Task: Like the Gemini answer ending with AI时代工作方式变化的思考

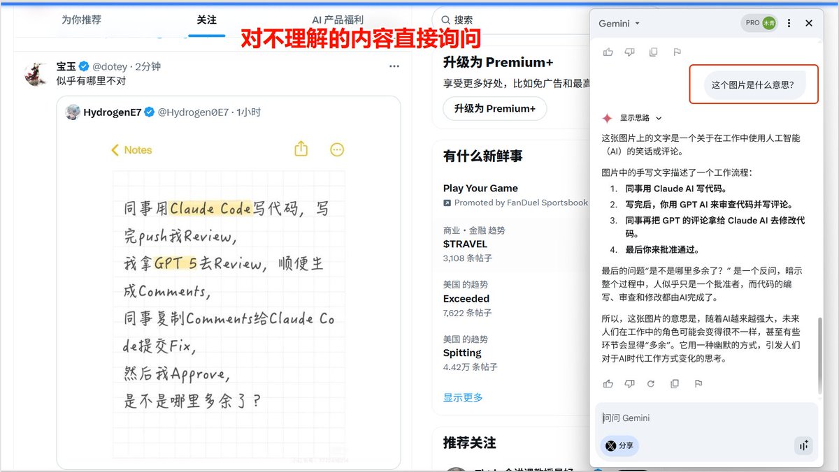Action: coord(608,383)
